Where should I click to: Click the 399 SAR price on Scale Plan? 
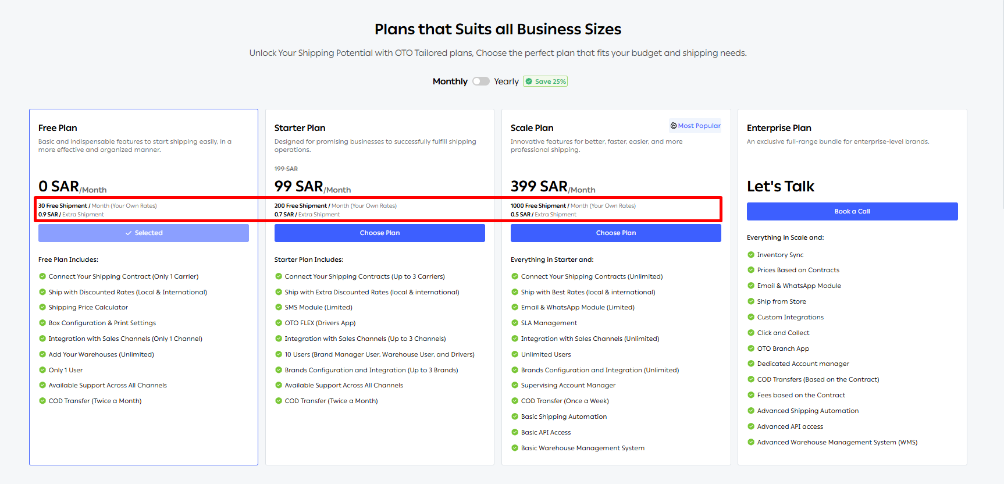click(539, 187)
